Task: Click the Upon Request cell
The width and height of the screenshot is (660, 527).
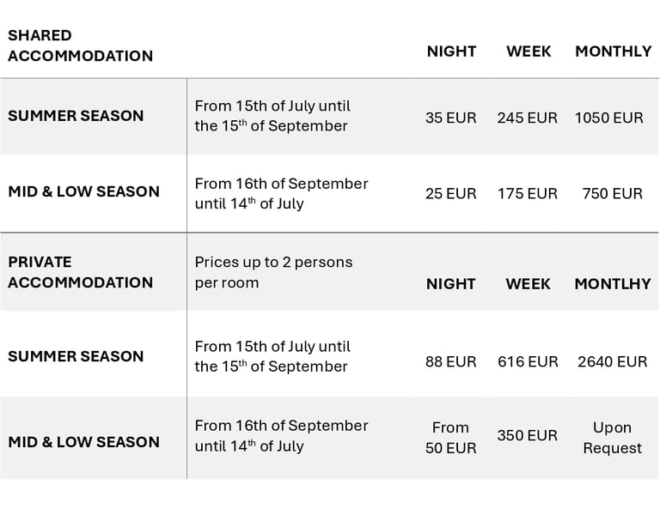Action: [612, 437]
